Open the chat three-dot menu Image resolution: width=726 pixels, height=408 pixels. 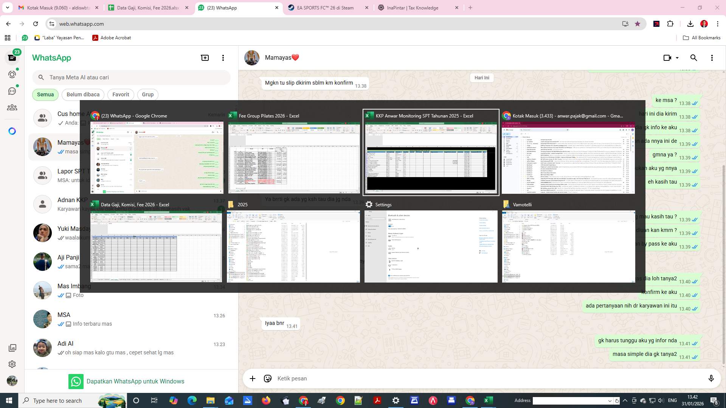click(712, 57)
